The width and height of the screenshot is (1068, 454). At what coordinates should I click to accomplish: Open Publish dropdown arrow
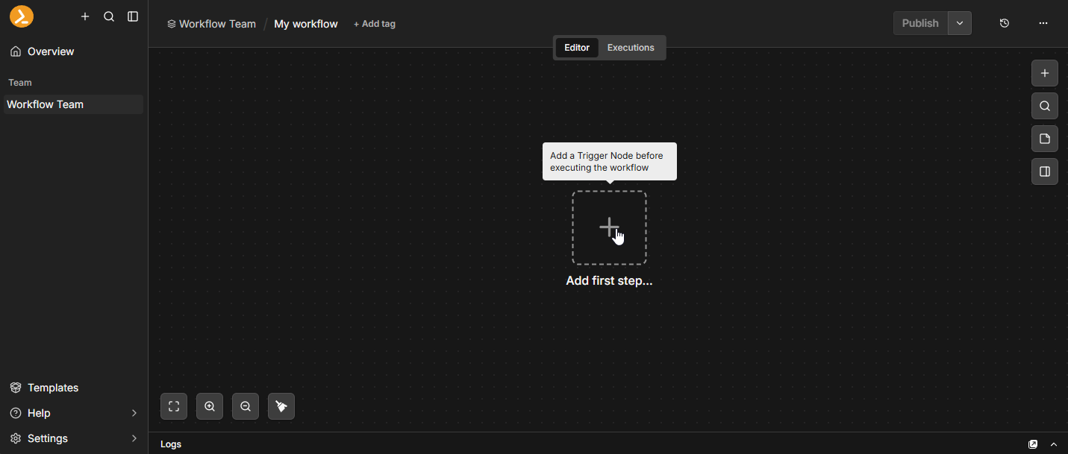[960, 23]
